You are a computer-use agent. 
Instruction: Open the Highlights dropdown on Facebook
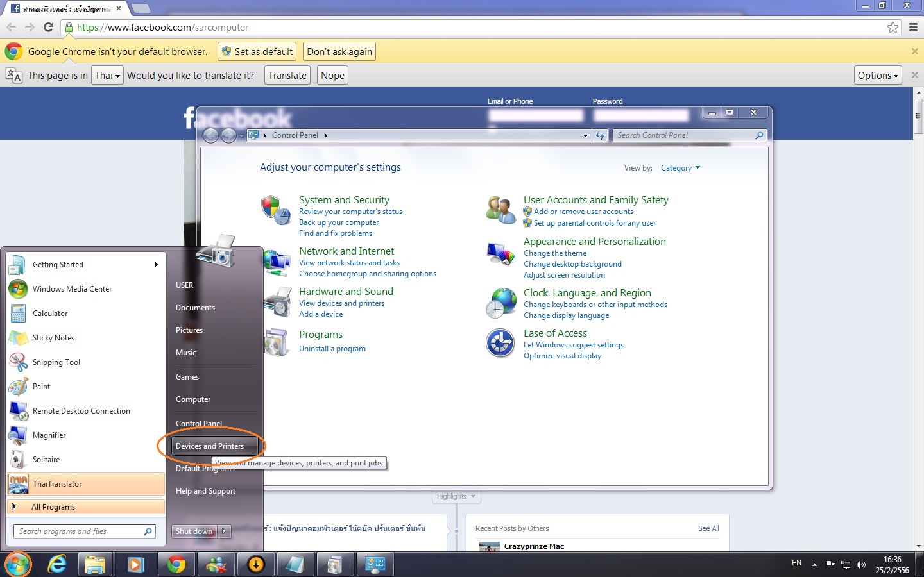point(456,496)
